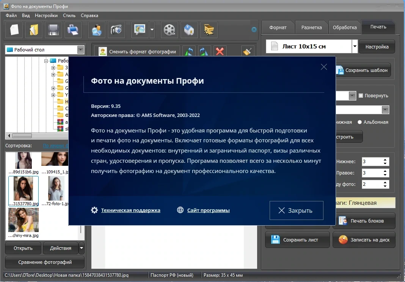Click the Правое margin input field
Screen dimensions: 405x282
[x=372, y=173]
